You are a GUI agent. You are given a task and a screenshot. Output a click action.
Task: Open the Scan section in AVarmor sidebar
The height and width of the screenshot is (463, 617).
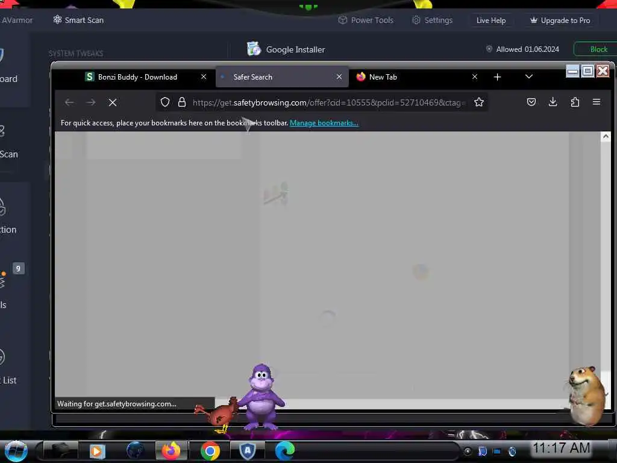pyautogui.click(x=8, y=143)
